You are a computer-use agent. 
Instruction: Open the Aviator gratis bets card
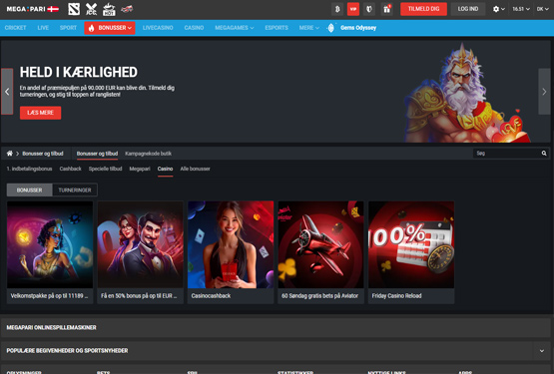click(320, 252)
